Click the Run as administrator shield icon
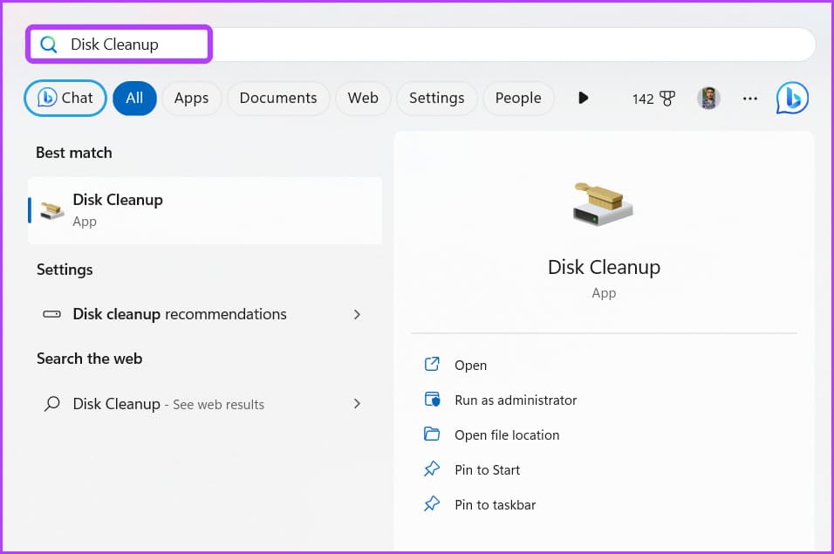 432,400
